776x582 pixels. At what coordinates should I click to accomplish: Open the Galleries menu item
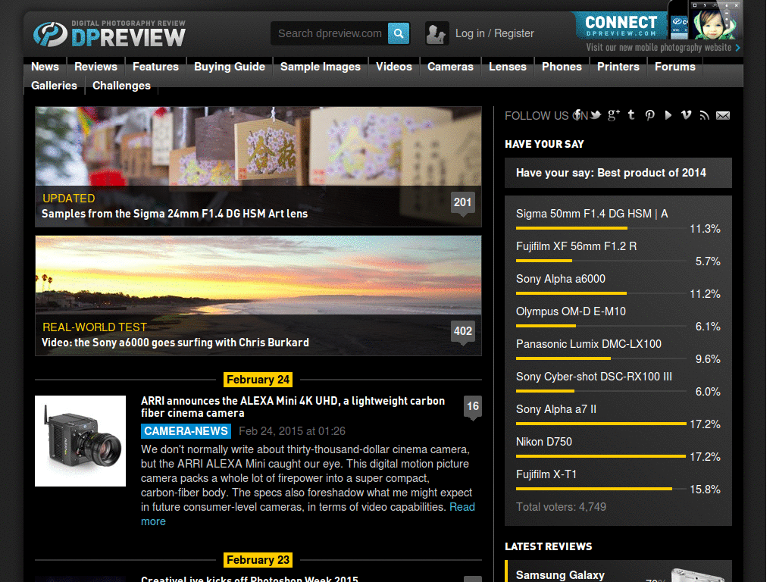tap(54, 85)
